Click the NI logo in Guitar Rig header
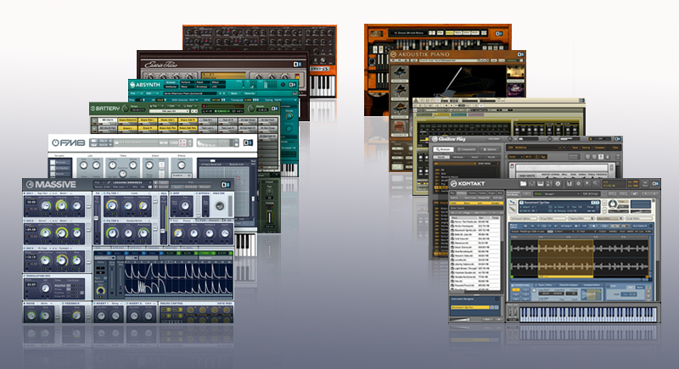Image resolution: width=679 pixels, height=369 pixels. click(x=618, y=139)
